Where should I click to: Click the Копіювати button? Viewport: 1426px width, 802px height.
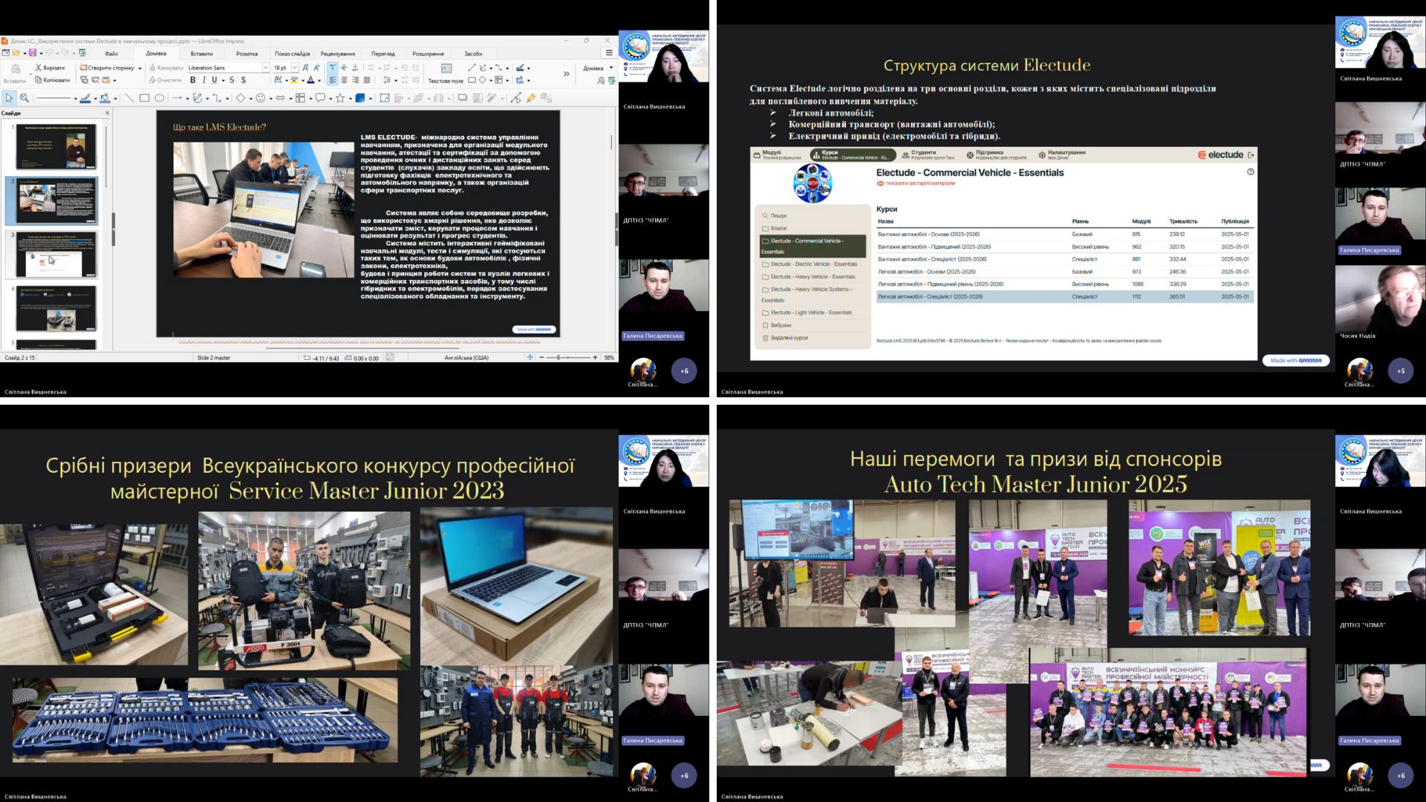pyautogui.click(x=52, y=80)
